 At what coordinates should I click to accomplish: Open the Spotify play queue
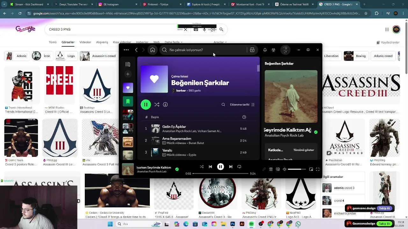click(271, 169)
